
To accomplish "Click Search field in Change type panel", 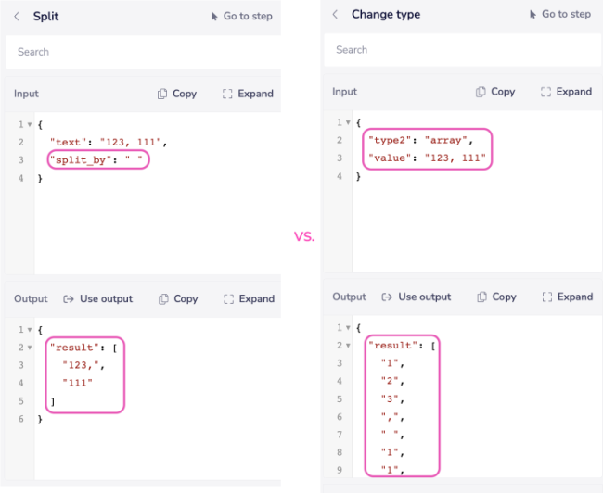I will click(461, 50).
